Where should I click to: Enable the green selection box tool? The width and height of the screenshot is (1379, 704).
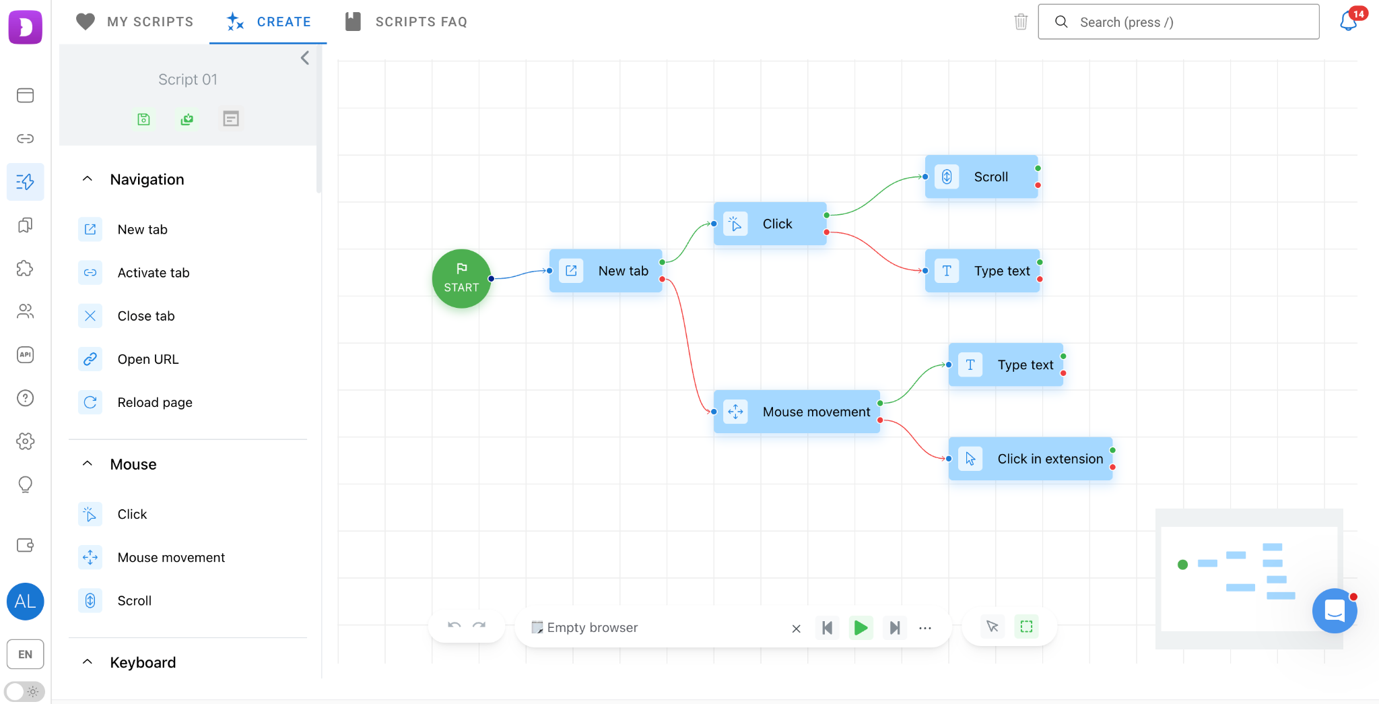[x=1026, y=627]
